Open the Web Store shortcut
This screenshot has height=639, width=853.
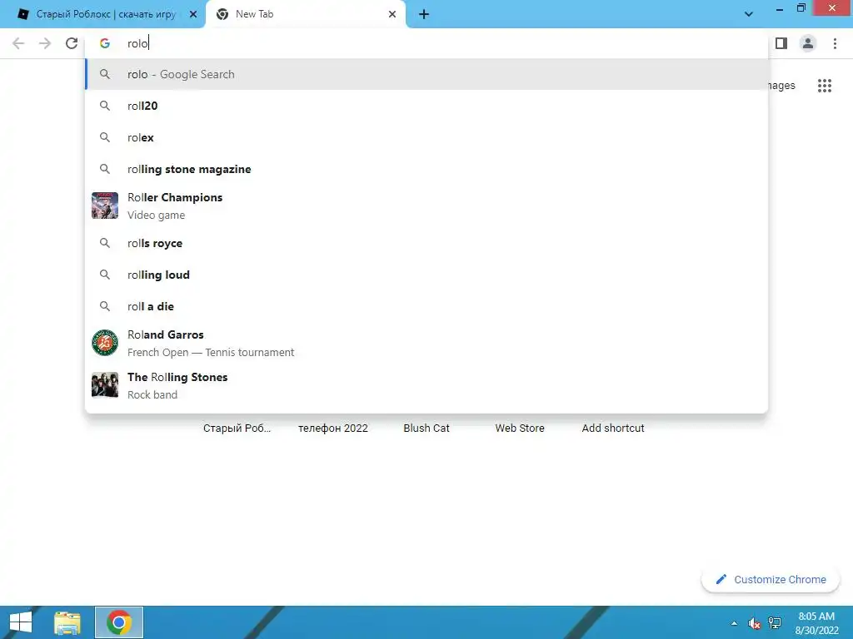[x=520, y=428]
